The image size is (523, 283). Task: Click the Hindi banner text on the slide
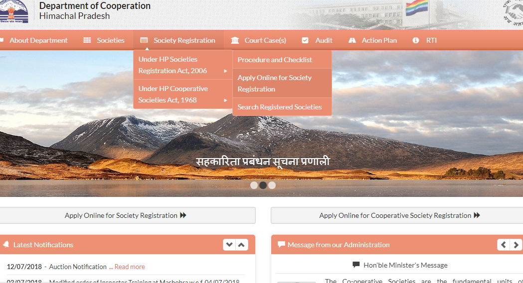point(263,162)
